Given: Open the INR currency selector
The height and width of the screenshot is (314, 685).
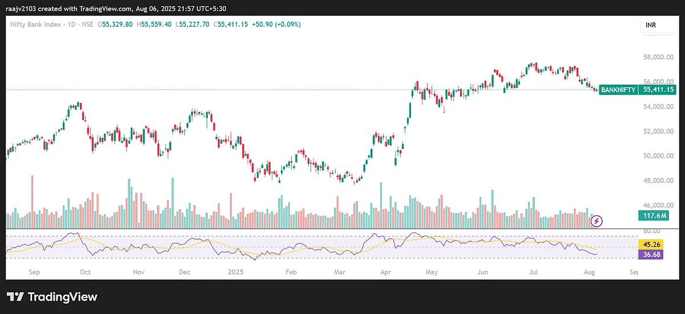Looking at the screenshot, I should coord(658,26).
